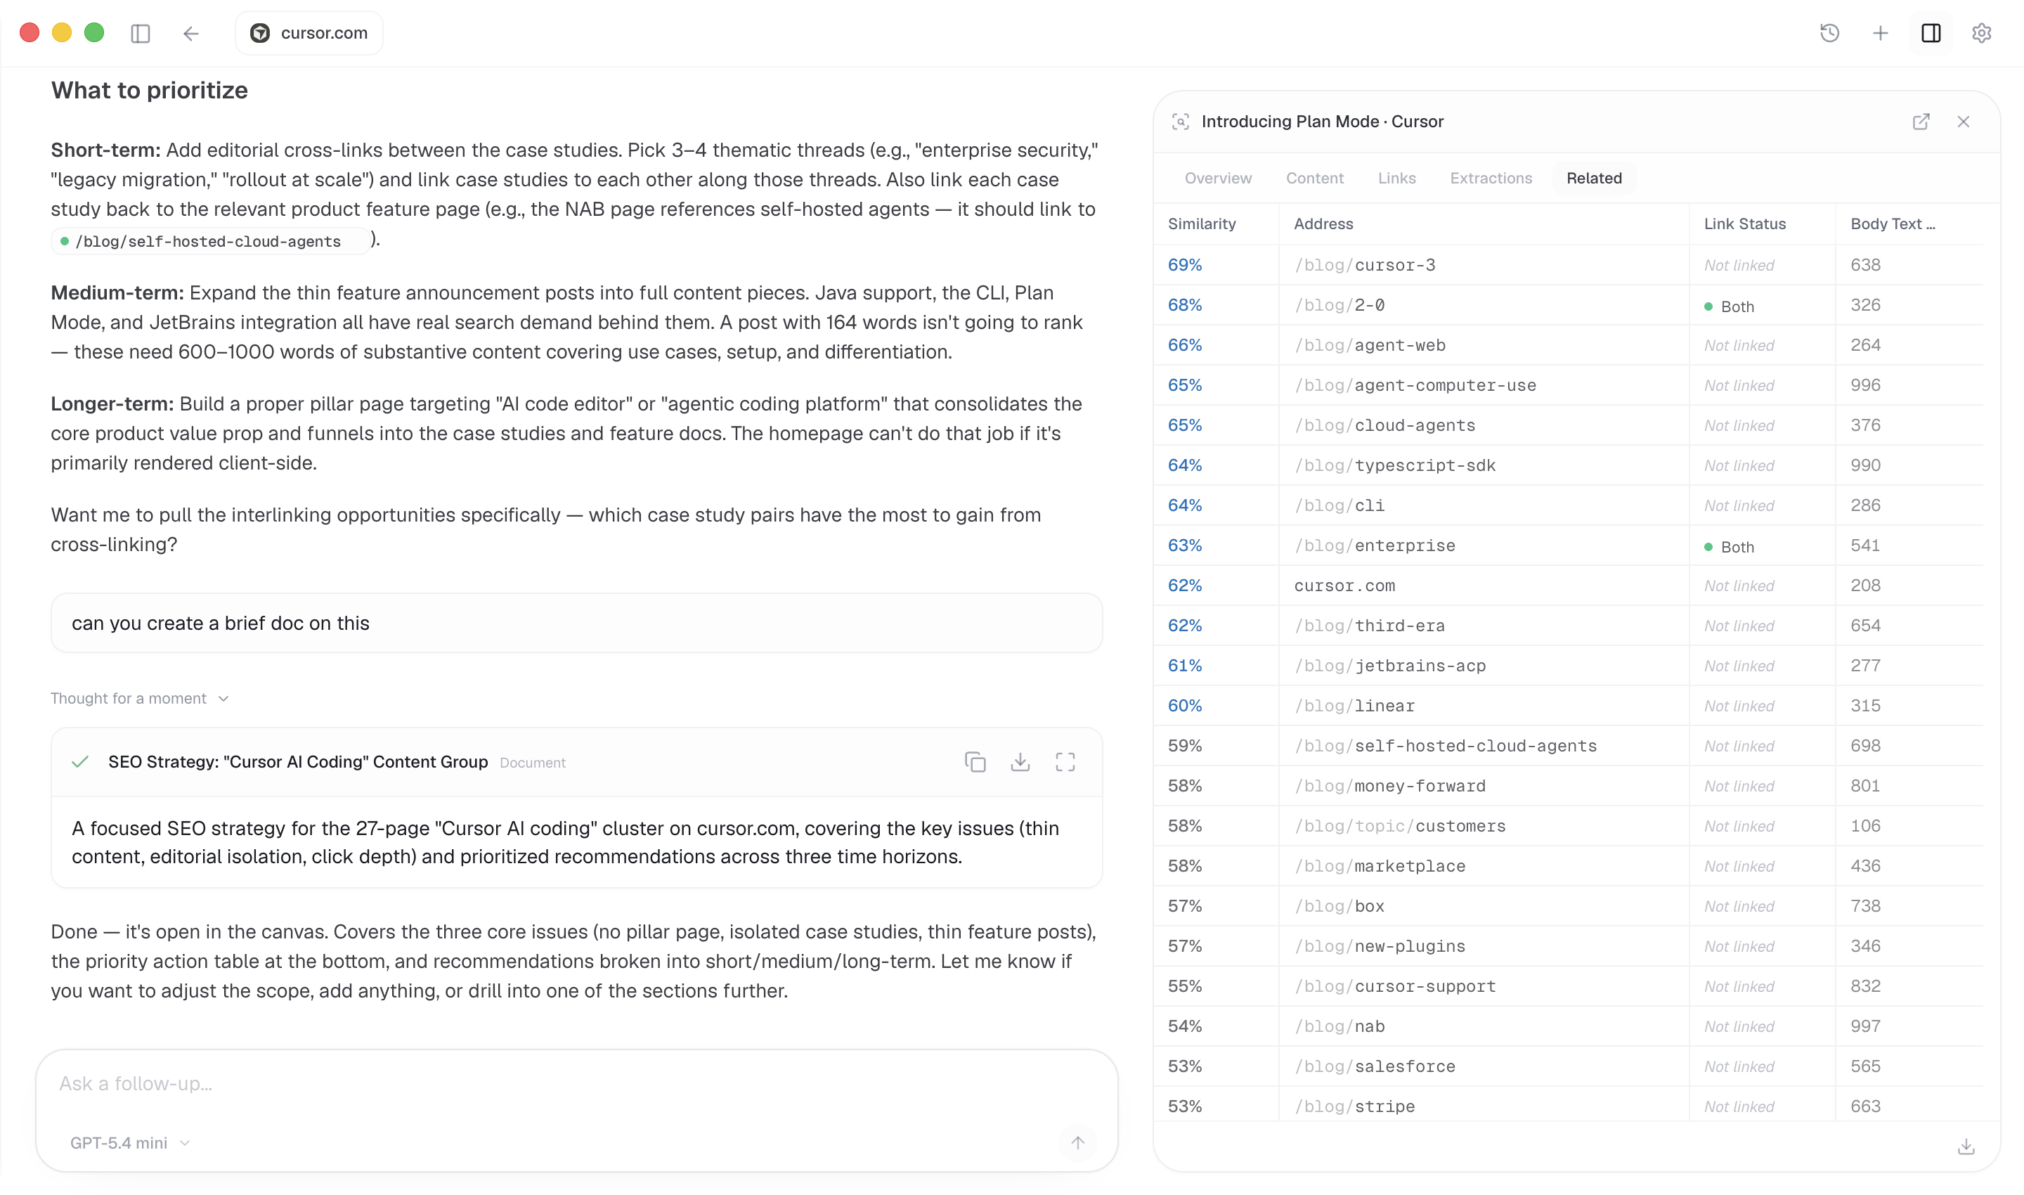Select the /blog/cursor-support address
This screenshot has width=2024, height=1195.
pos(1395,986)
